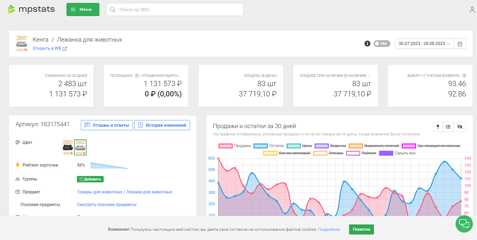The height and width of the screenshot is (240, 477).
Task: Open the calendar date picker icon
Action: click(x=460, y=44)
